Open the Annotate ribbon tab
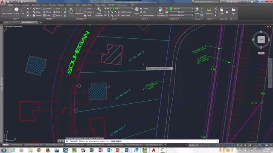This screenshot has height=153, width=273. click(x=26, y=5)
